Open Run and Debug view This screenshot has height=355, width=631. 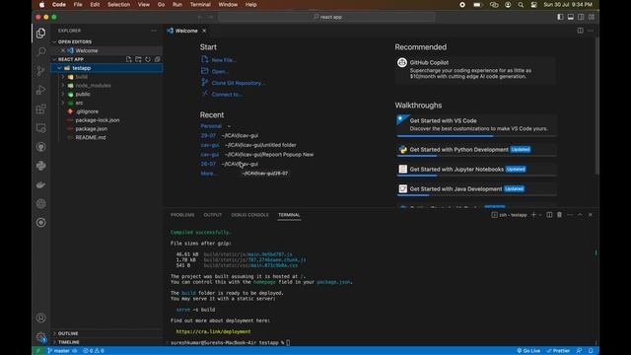coord(41,90)
